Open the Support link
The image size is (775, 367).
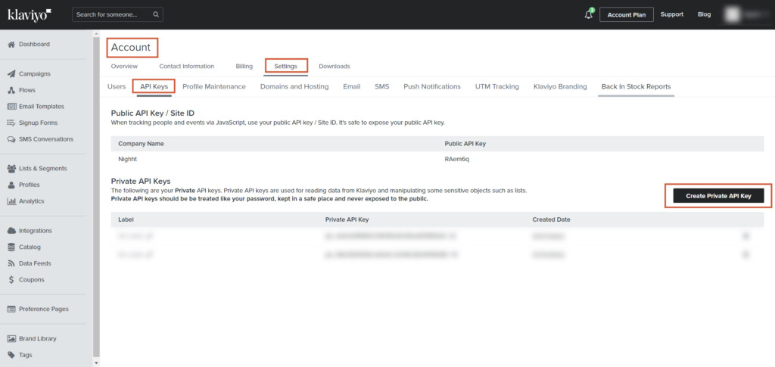coord(672,14)
